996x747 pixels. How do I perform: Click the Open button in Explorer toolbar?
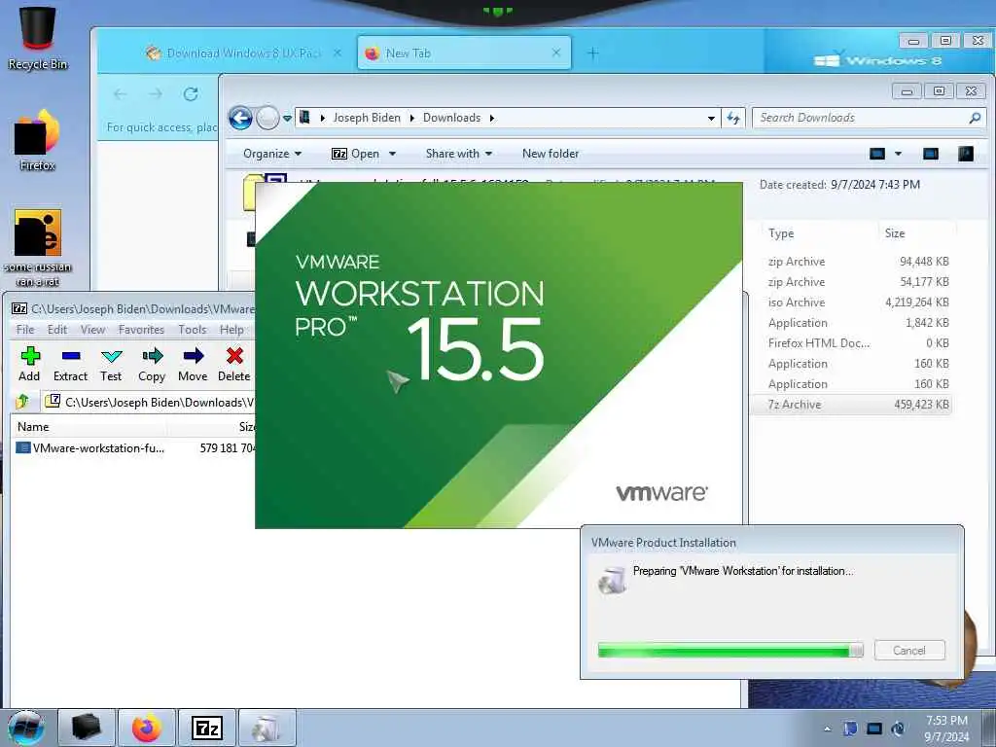point(356,154)
